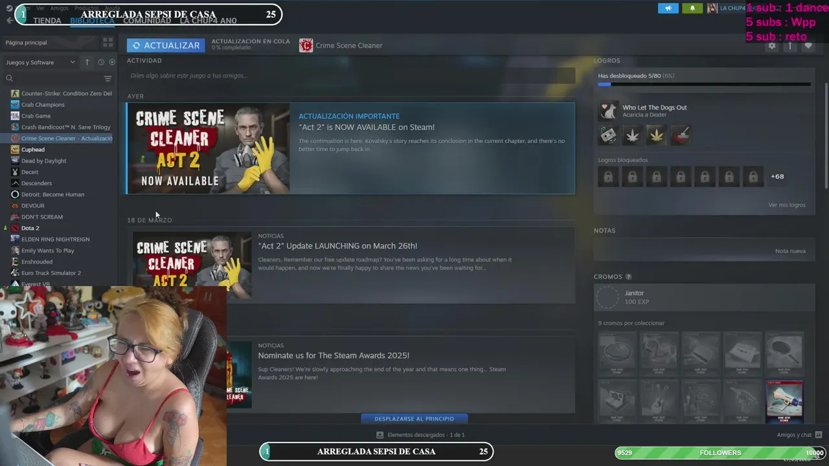829x466 pixels.
Task: Click the CROMOS help question mark
Action: (628, 277)
